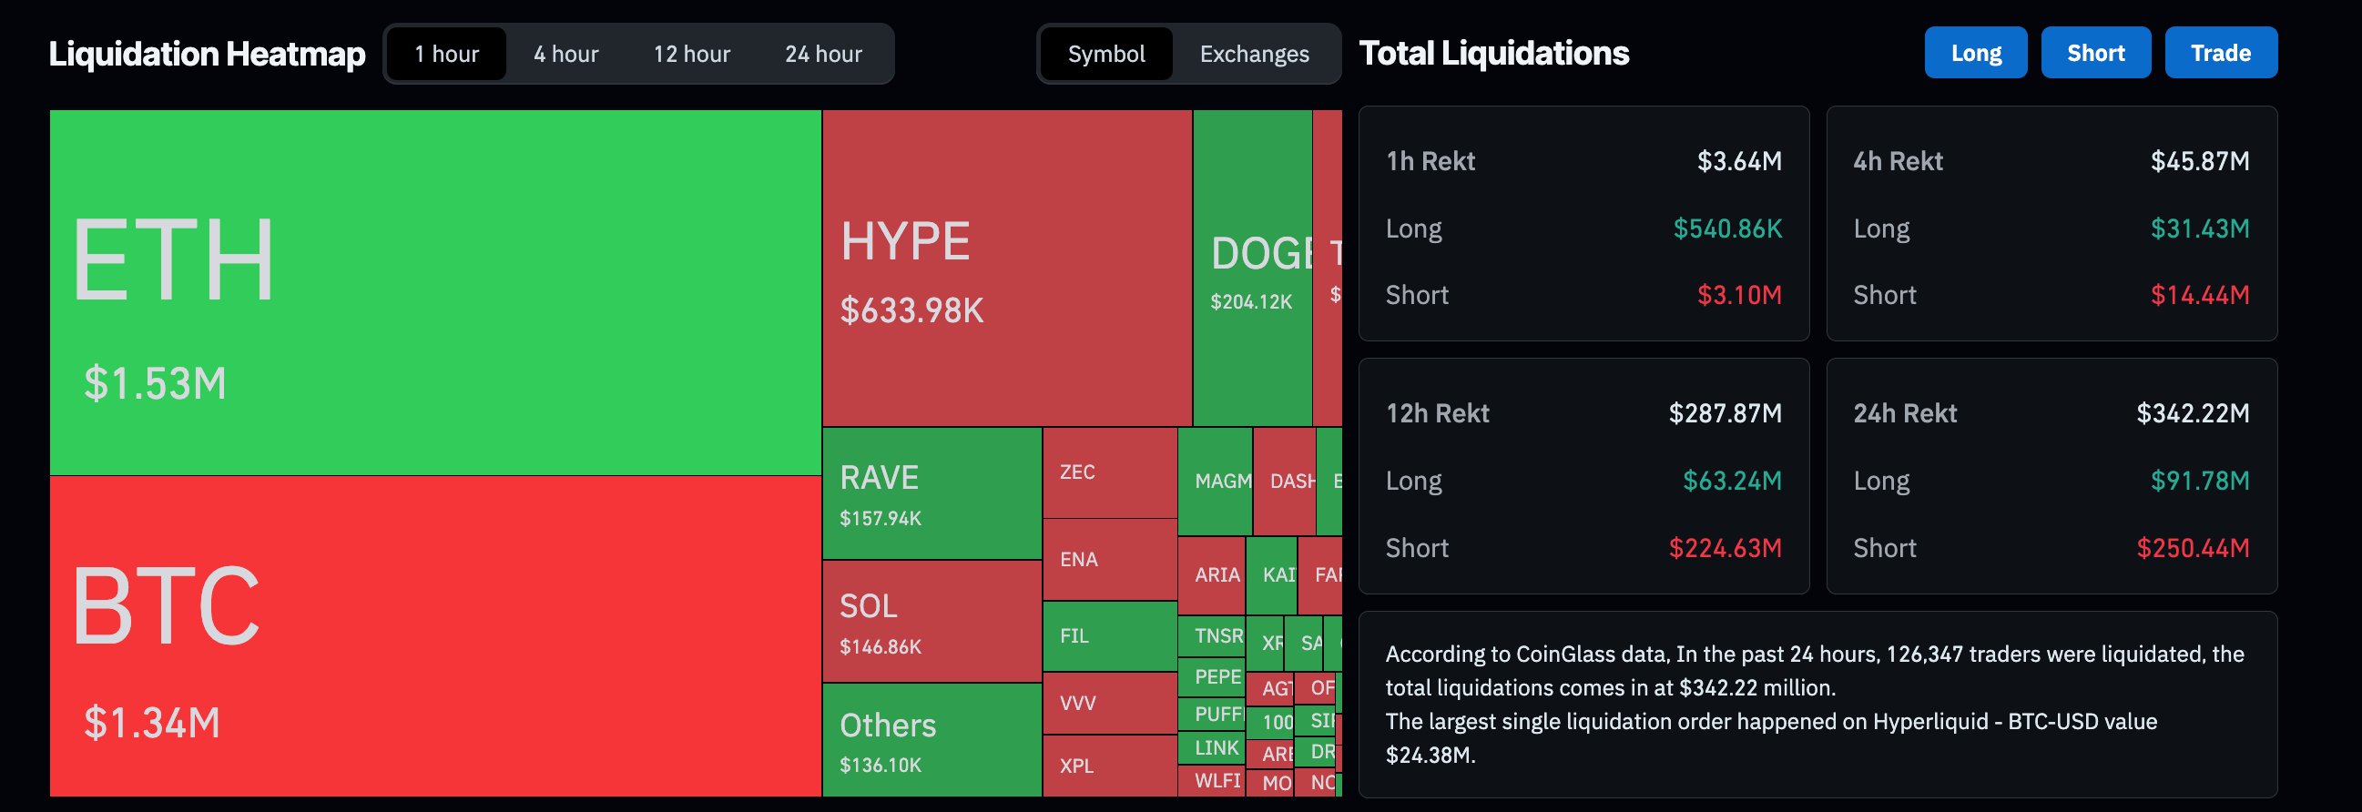The height and width of the screenshot is (812, 2362).
Task: Open the Others $136.10K tile
Action: click(x=931, y=739)
